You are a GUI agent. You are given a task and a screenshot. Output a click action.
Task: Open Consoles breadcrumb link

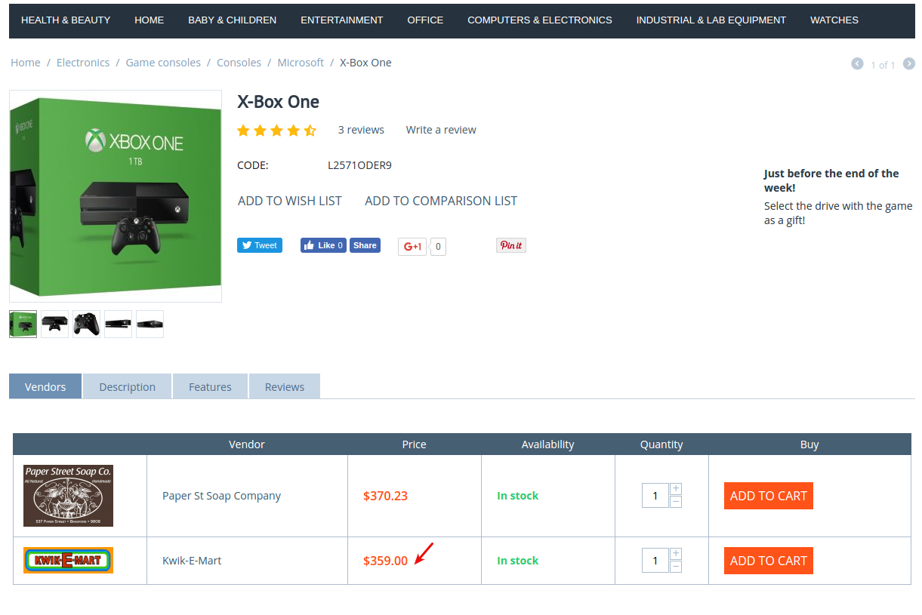[x=239, y=63]
